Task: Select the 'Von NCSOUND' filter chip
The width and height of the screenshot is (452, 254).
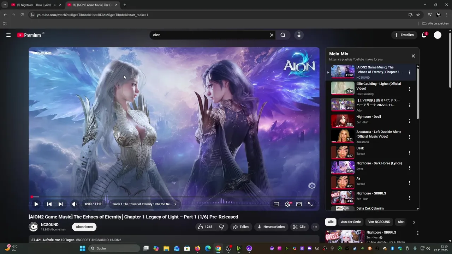Action: 379,222
